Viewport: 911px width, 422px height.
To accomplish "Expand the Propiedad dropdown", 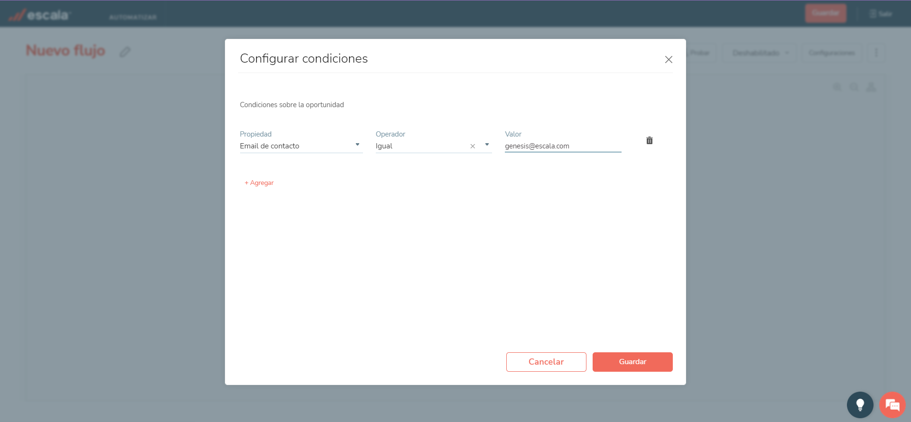I will [357, 145].
